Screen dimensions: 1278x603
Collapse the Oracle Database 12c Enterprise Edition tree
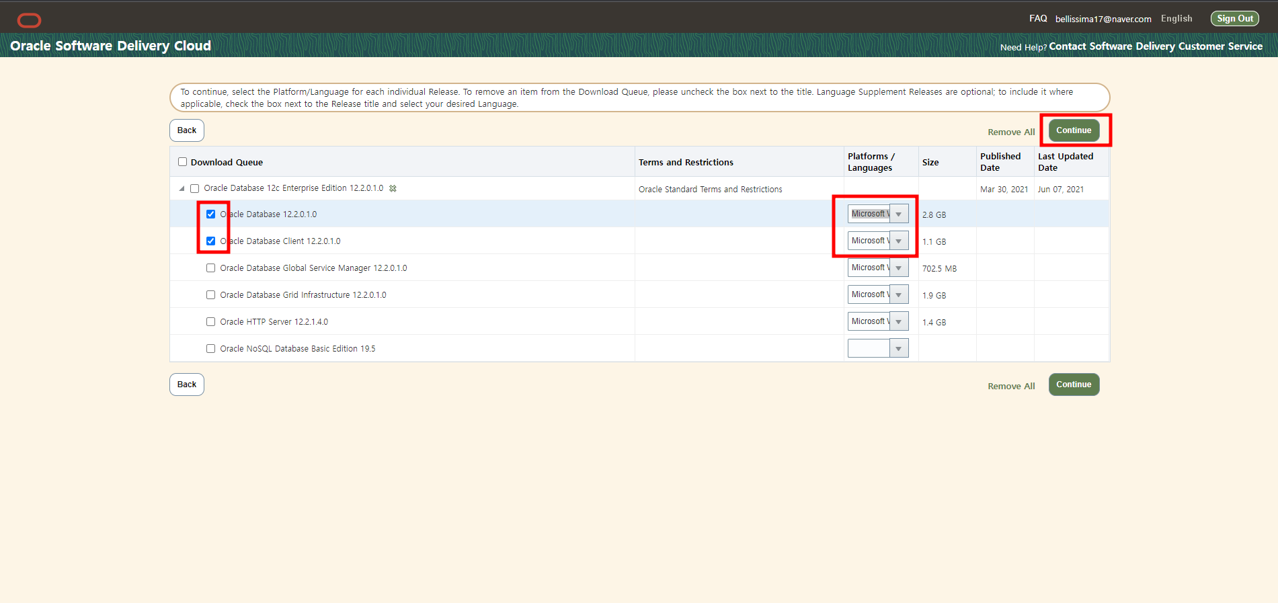[x=182, y=188]
